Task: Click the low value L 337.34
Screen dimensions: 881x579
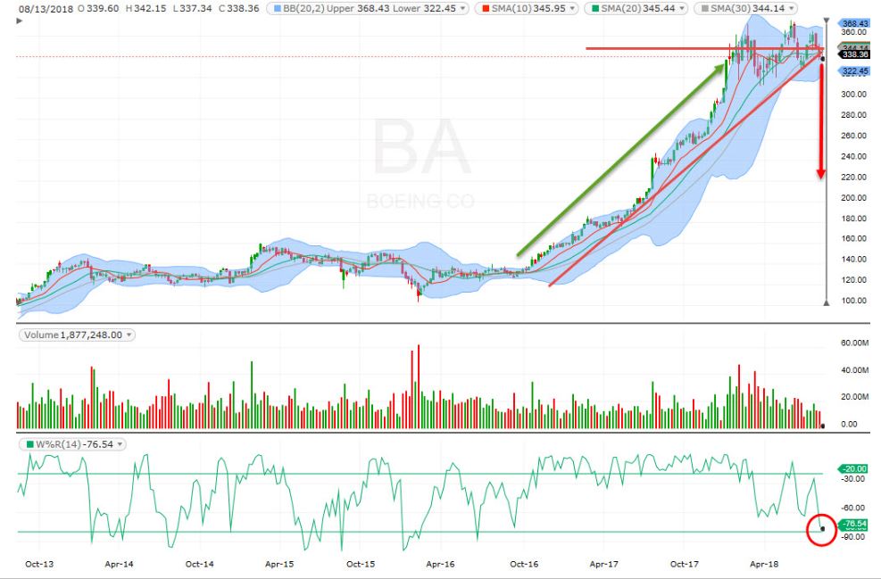Action: tap(192, 8)
